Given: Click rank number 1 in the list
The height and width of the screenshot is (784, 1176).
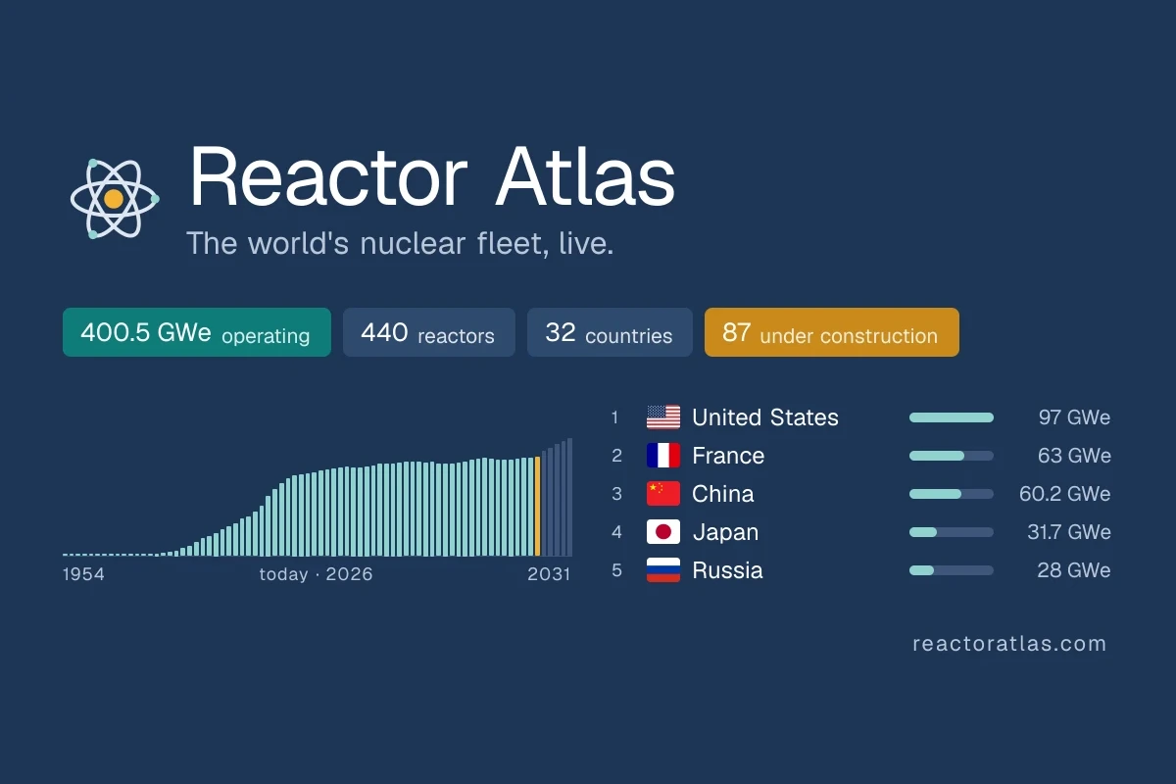Looking at the screenshot, I should [x=615, y=417].
